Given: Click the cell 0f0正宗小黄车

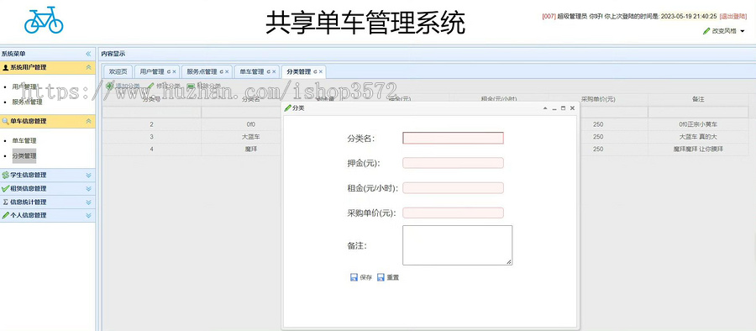Looking at the screenshot, I should click(698, 124).
